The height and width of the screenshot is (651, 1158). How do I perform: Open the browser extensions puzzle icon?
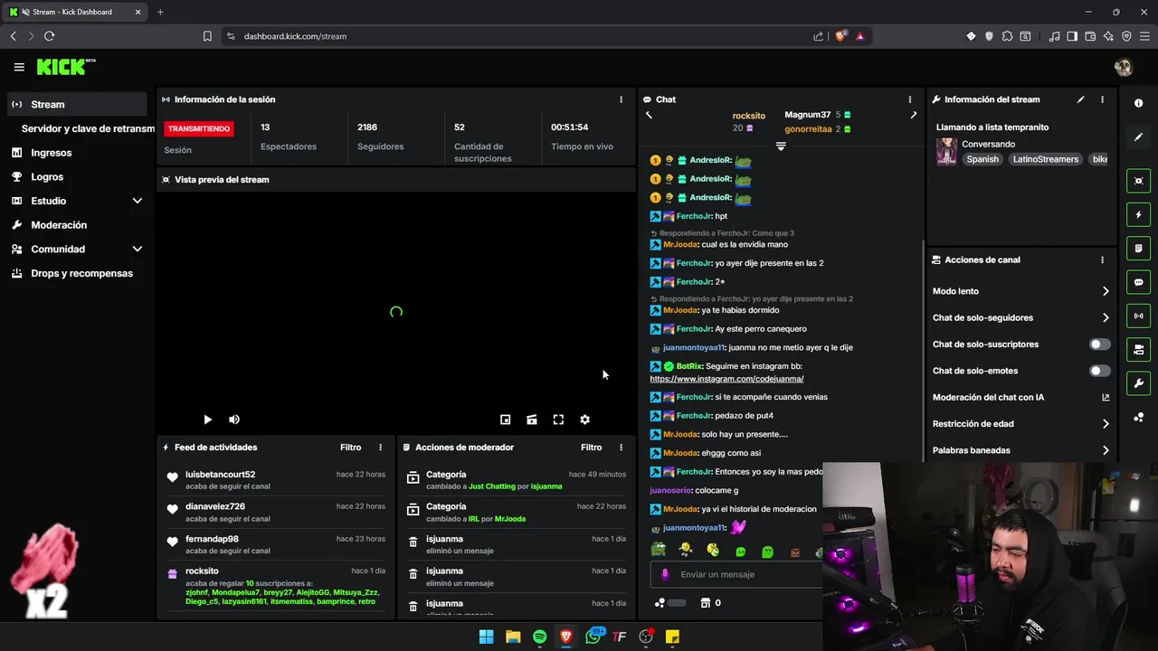pyautogui.click(x=1007, y=36)
